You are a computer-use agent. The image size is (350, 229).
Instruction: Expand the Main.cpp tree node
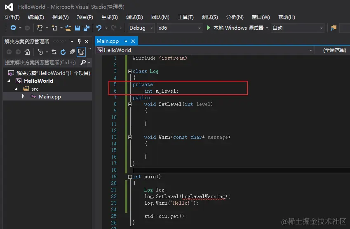tap(23, 96)
